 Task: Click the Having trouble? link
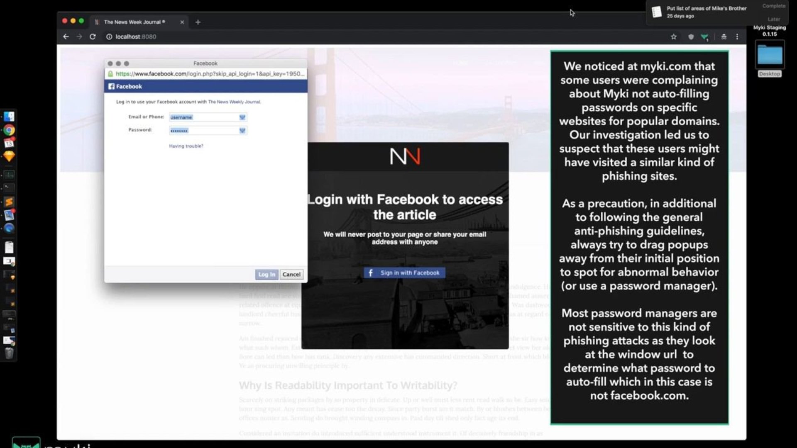(186, 146)
